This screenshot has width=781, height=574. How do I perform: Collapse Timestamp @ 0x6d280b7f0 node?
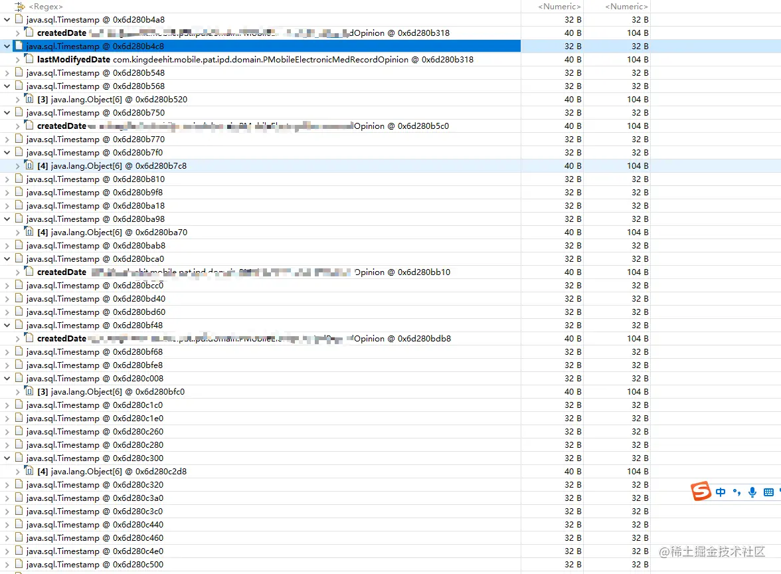pyautogui.click(x=7, y=153)
